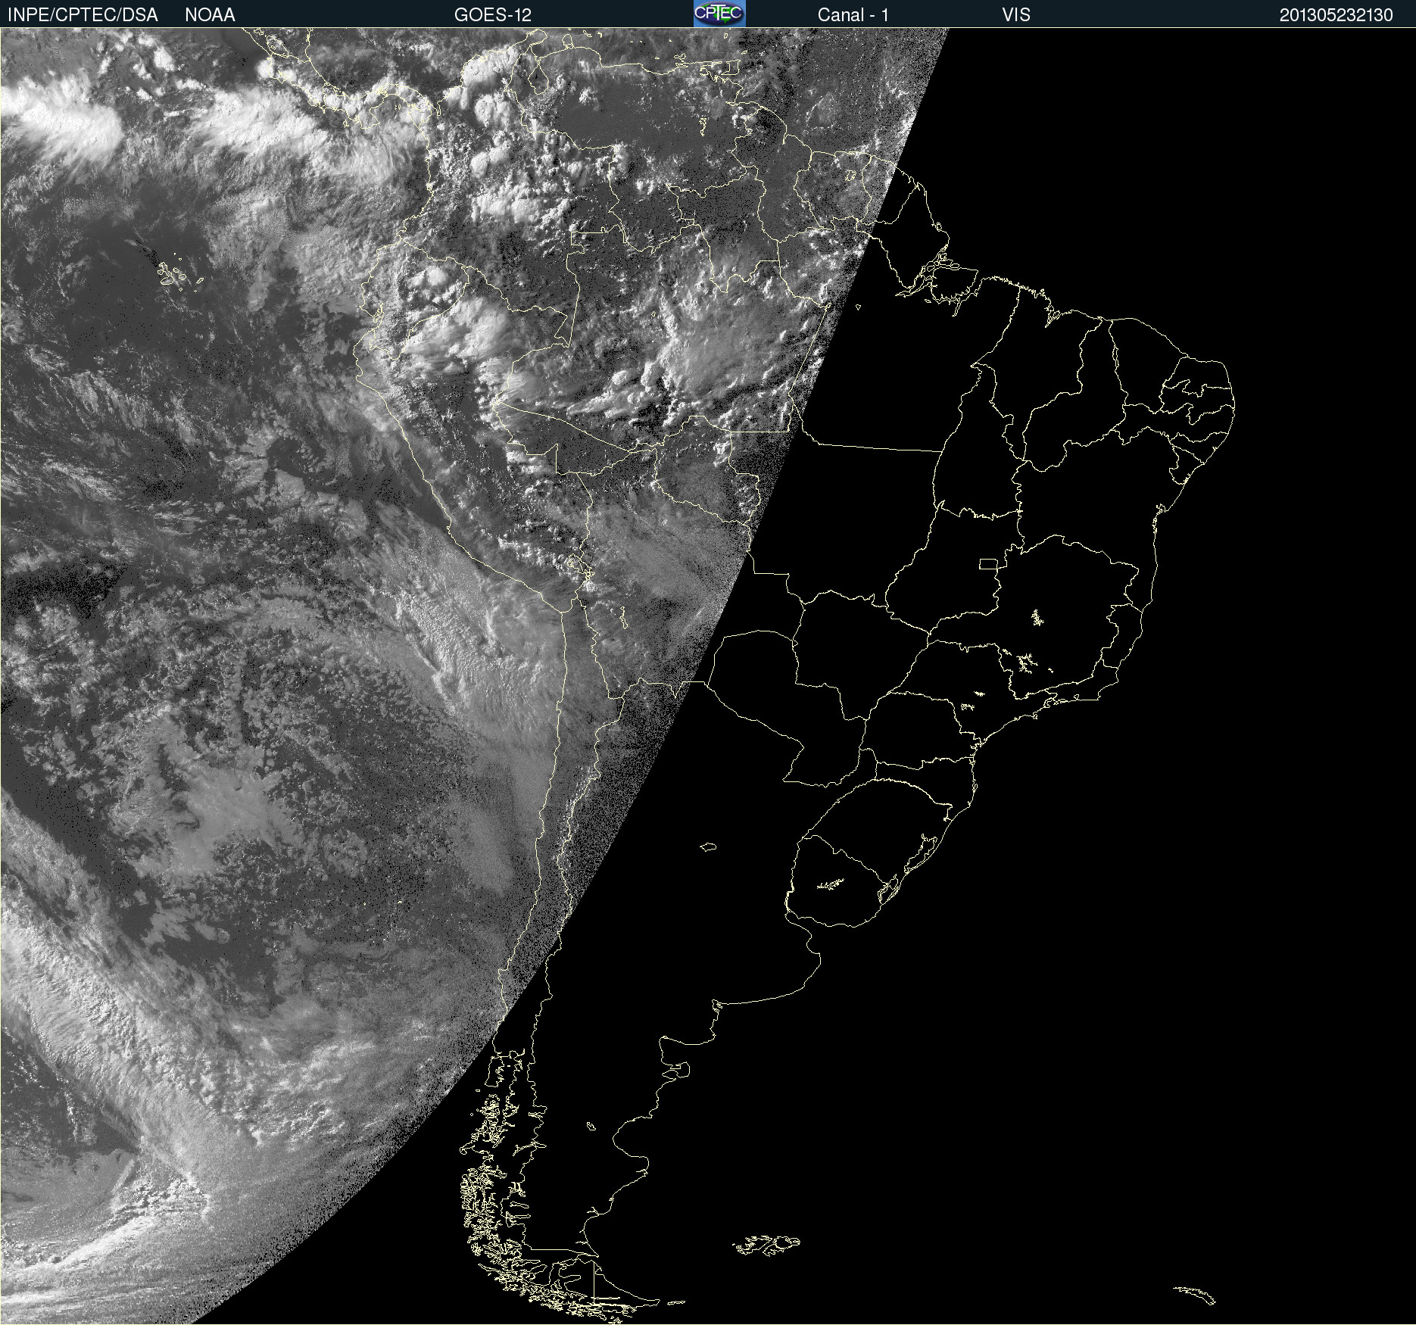Click the CPTEC logo in the header

[719, 14]
